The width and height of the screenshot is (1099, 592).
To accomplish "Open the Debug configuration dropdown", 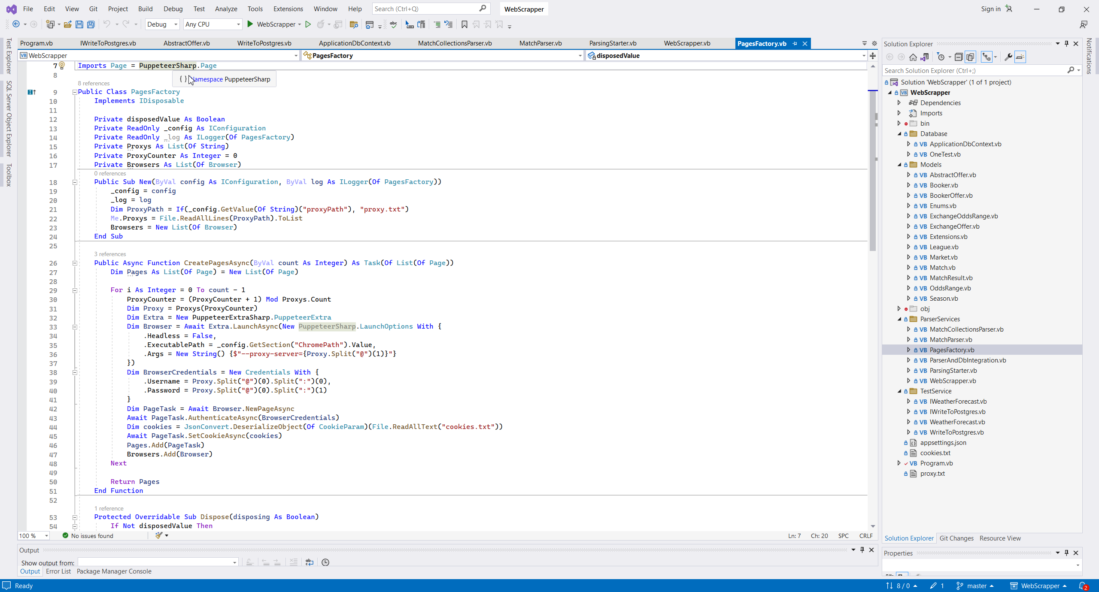I will click(176, 24).
